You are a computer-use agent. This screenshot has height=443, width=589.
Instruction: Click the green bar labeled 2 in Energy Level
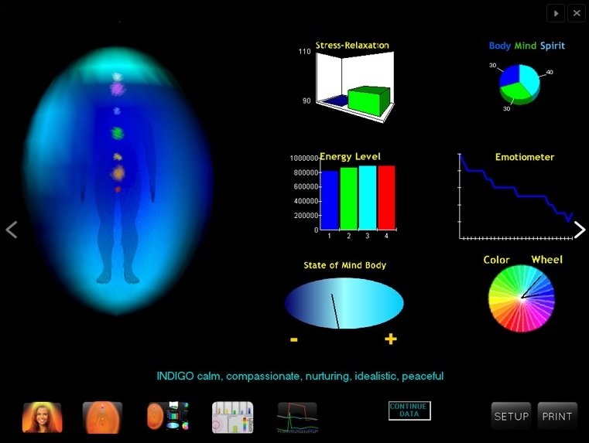348,198
